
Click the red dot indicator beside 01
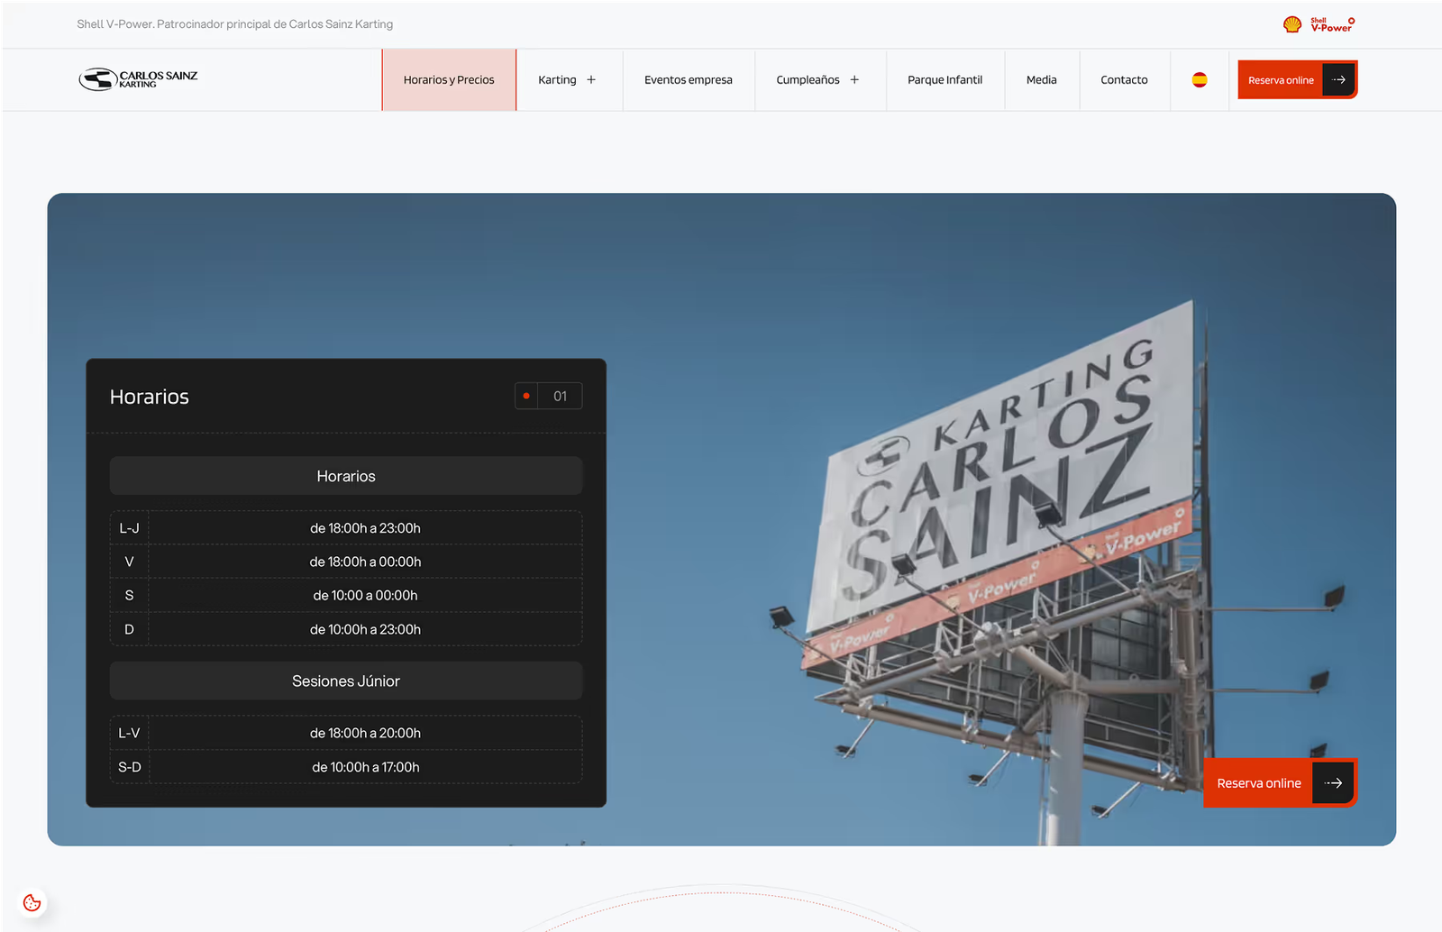coord(526,396)
